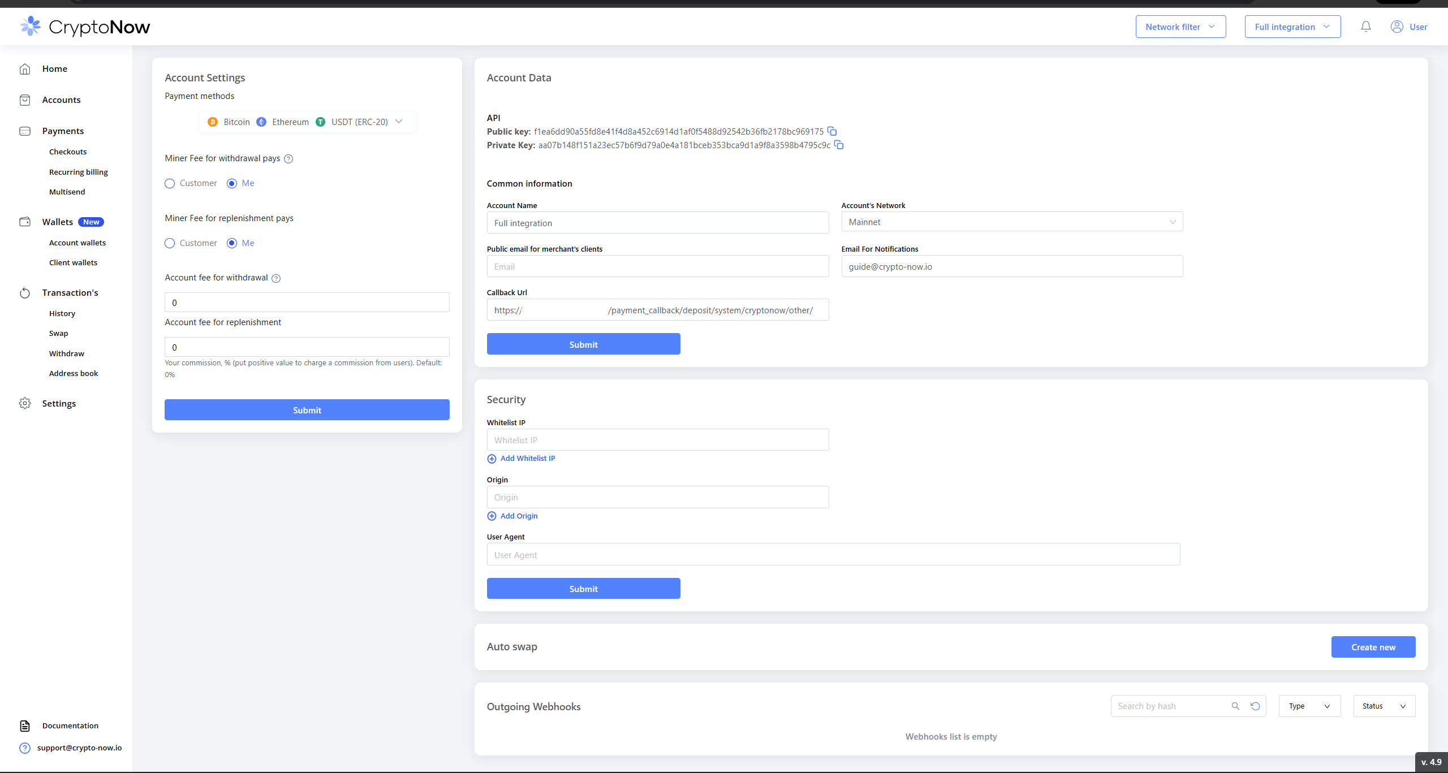Click the Add Origin plus icon
Viewport: 1448px width, 773px height.
[x=492, y=516]
